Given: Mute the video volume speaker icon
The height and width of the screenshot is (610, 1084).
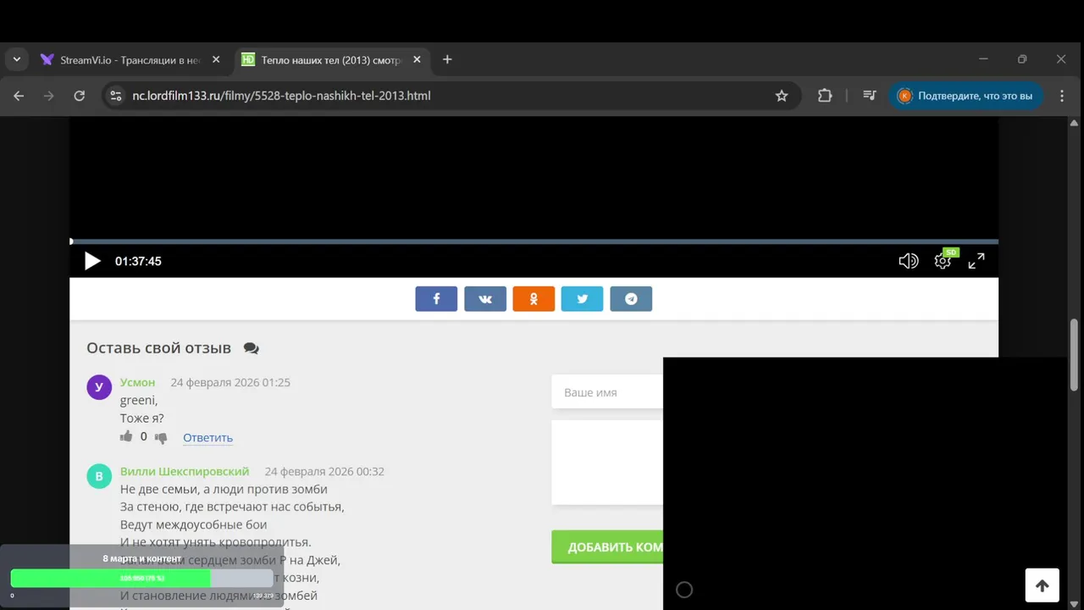Looking at the screenshot, I should point(908,261).
